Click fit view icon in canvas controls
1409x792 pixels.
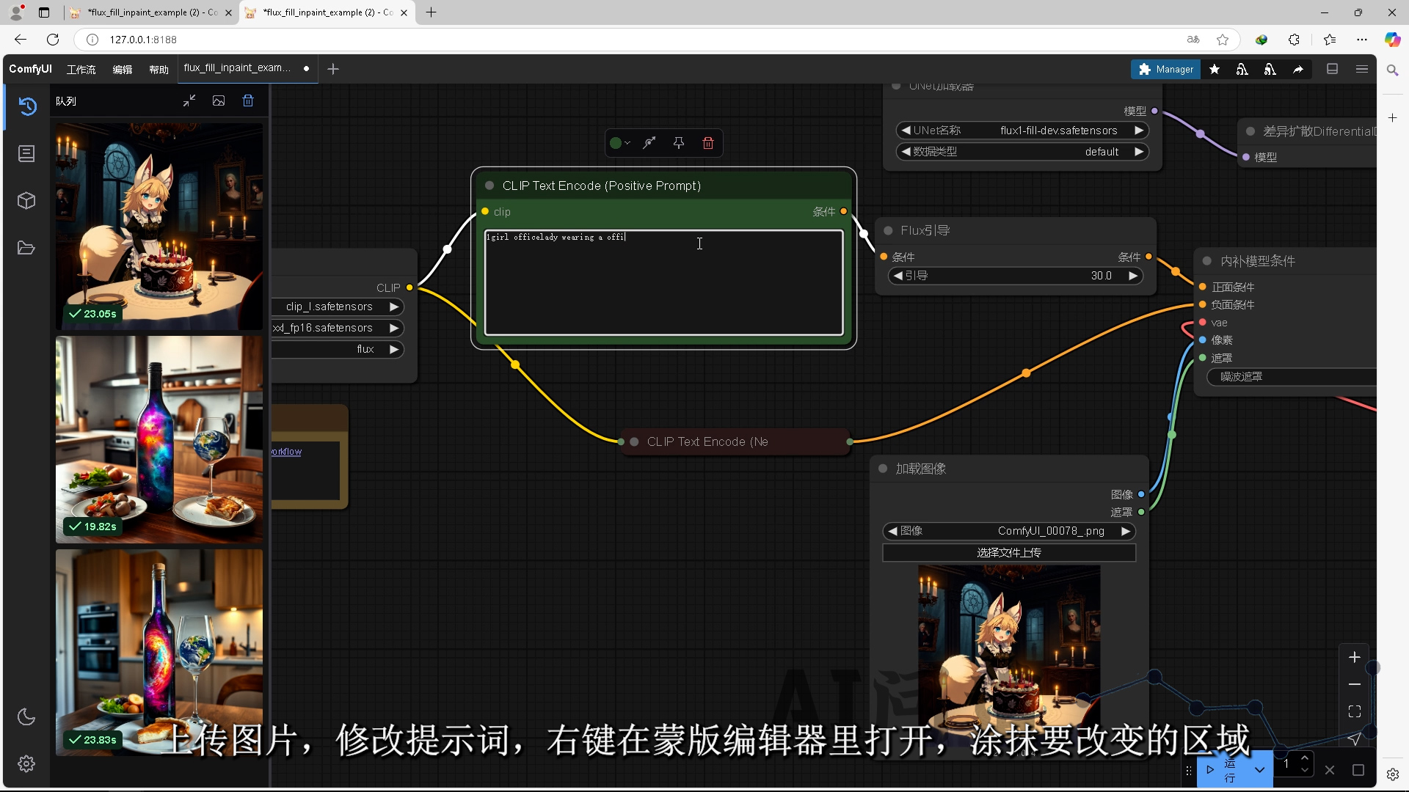click(x=1355, y=711)
